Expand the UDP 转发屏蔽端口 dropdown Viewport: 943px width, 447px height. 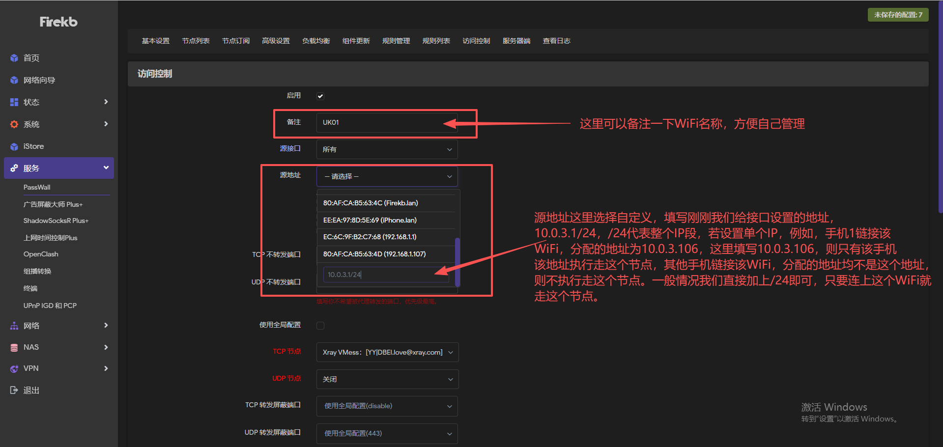click(387, 433)
